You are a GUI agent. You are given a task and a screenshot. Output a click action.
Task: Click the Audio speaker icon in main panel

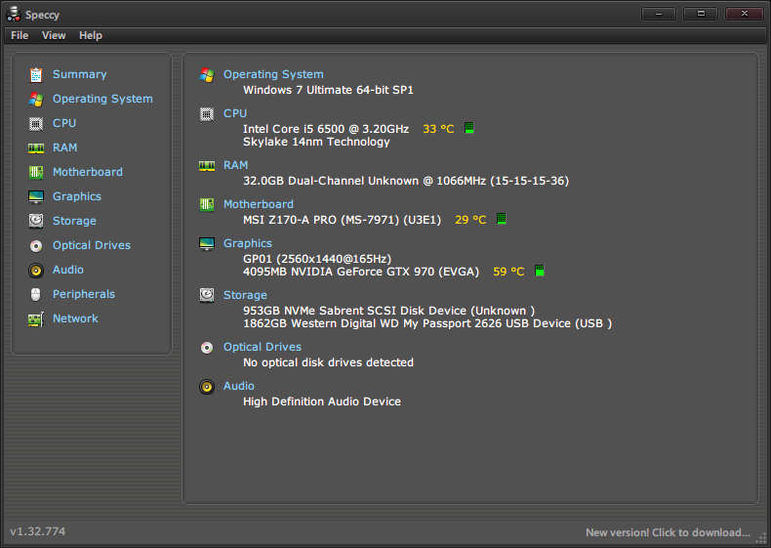[207, 387]
